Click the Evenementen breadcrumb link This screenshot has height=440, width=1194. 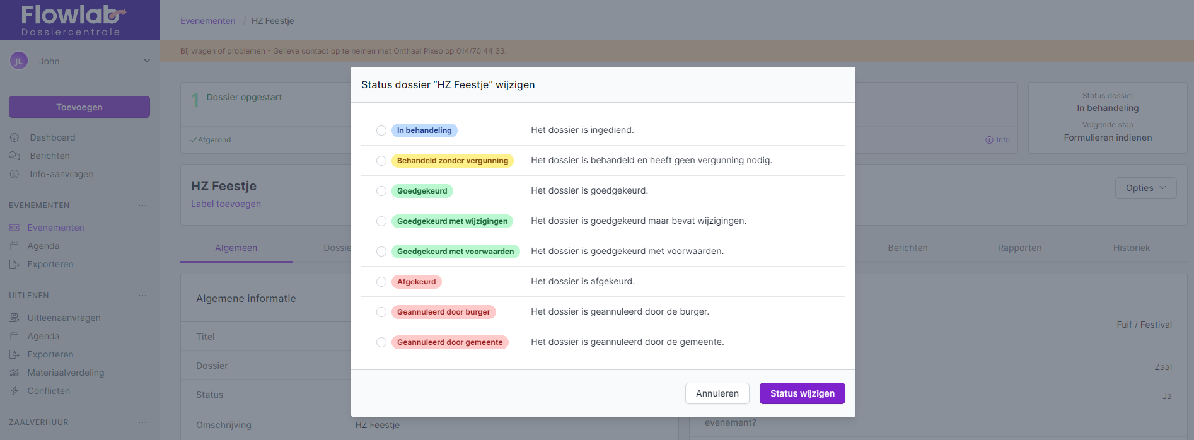click(x=207, y=21)
